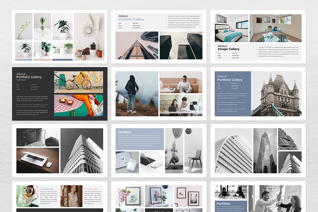
Task: Select the tall black-and-white skyscraper beside laptop photos
Action: (82, 151)
